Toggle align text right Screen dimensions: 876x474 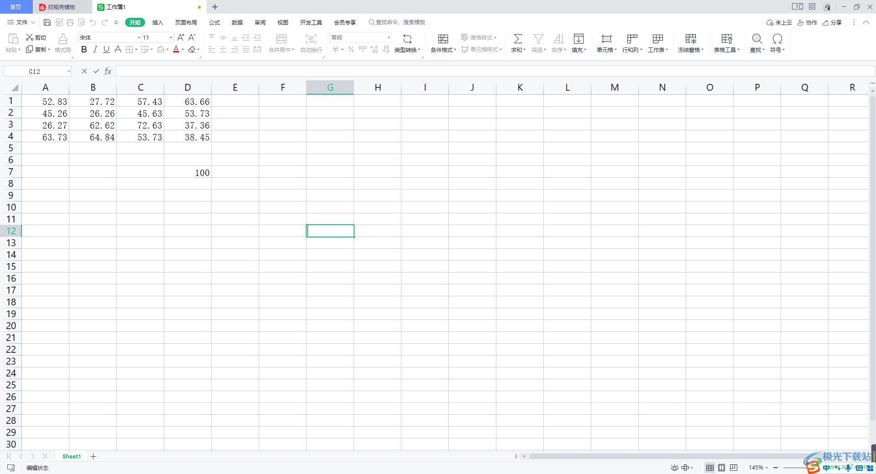[235, 49]
